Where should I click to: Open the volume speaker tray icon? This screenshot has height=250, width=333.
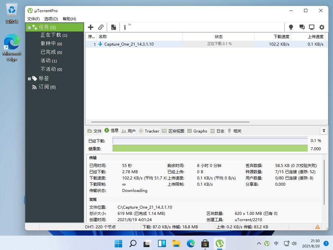click(294, 243)
